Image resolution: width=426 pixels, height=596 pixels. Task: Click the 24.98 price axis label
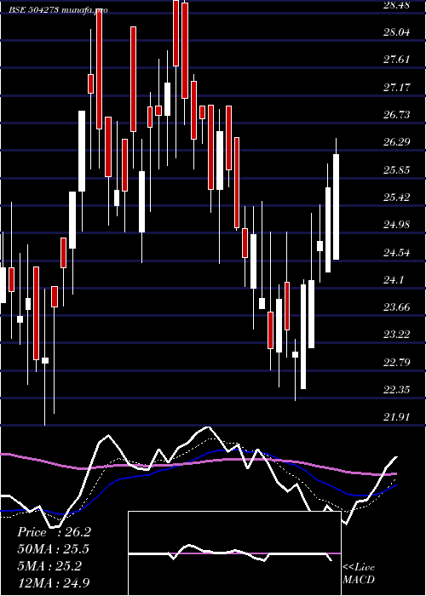coord(397,225)
